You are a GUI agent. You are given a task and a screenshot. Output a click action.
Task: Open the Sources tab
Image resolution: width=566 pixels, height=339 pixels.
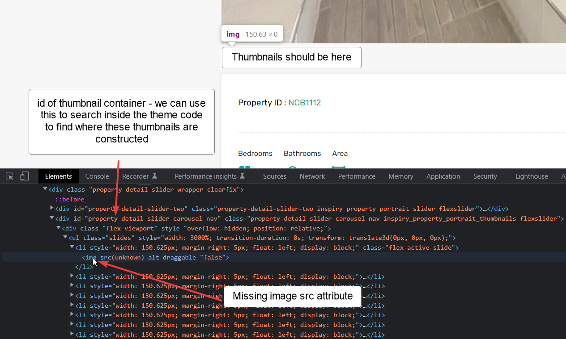click(275, 176)
